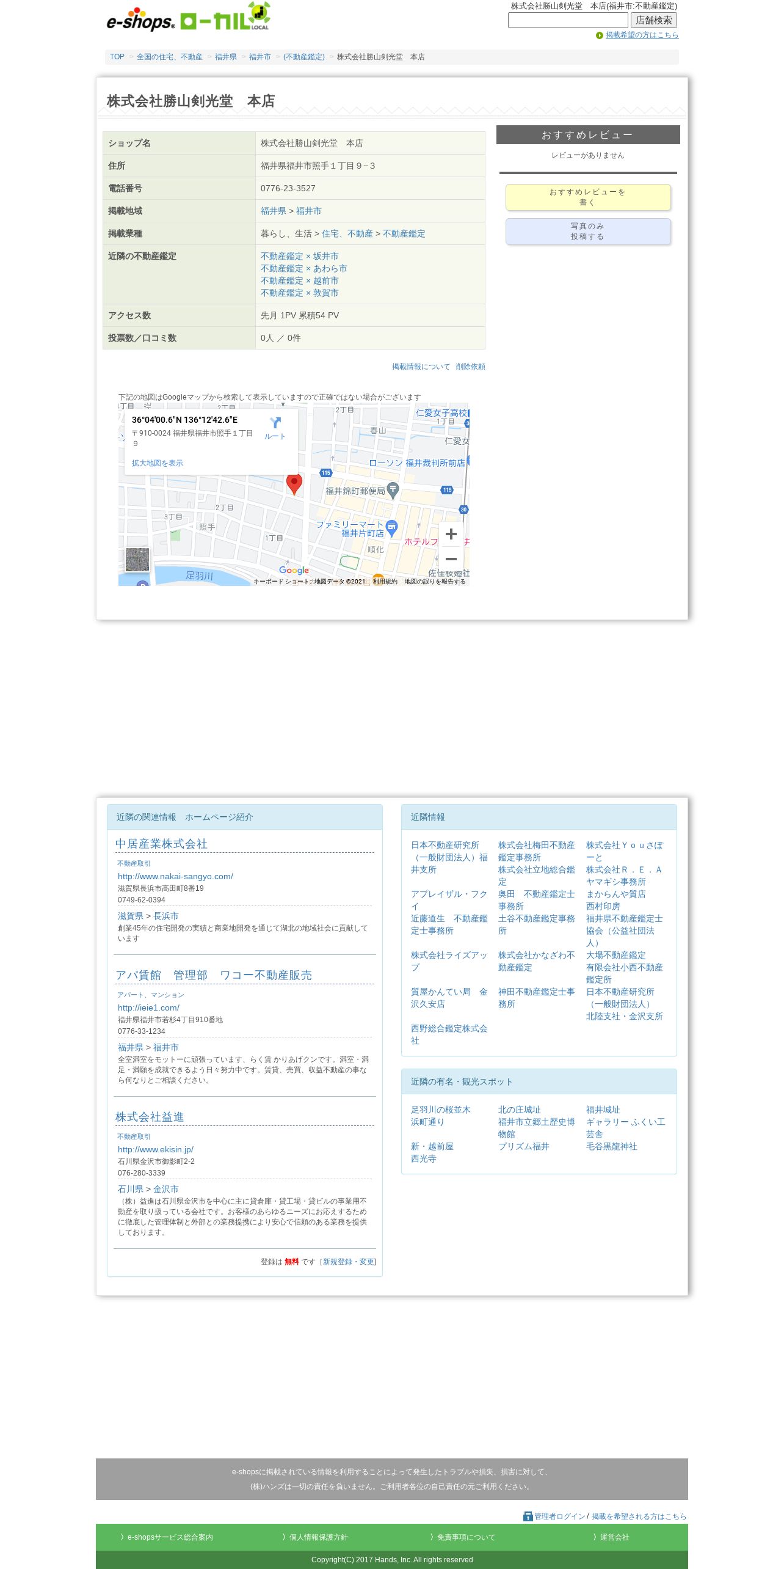The width and height of the screenshot is (784, 1569).
Task: Click 拡大地図を表示 on the map card
Action: point(158,463)
